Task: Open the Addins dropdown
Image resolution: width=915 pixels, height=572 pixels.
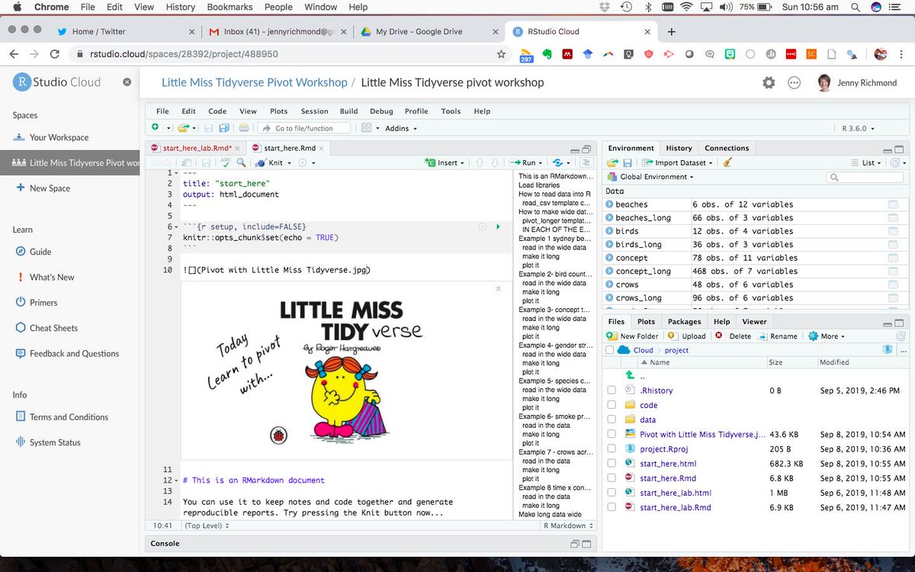Action: [x=400, y=128]
